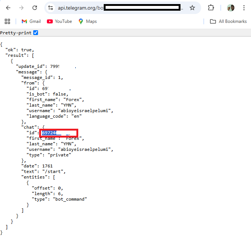Click the "offset": 0 line
The width and height of the screenshot is (251, 246).
tap(47, 188)
